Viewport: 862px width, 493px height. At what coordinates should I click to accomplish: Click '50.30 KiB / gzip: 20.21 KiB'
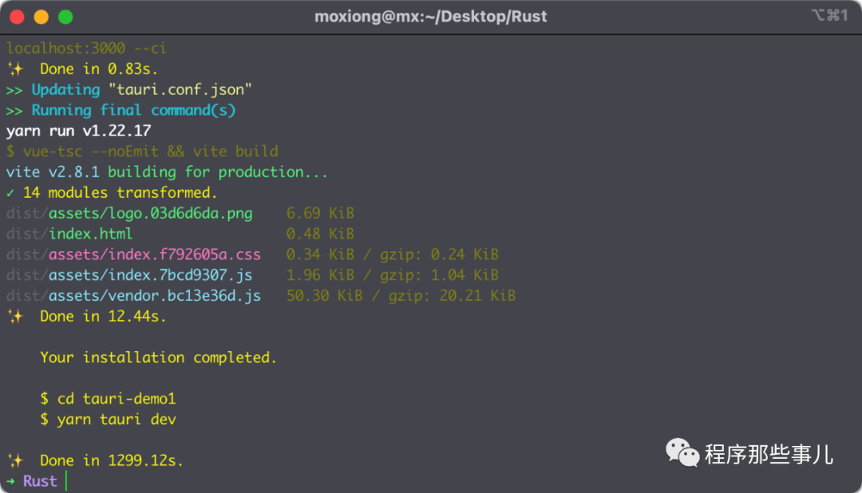point(401,296)
